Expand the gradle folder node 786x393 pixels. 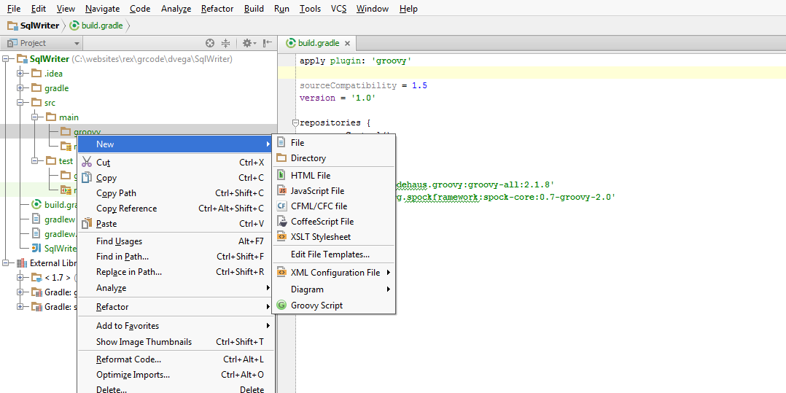pos(20,87)
